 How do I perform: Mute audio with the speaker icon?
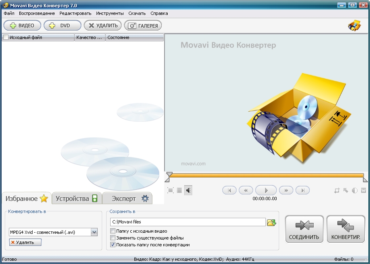click(188, 190)
